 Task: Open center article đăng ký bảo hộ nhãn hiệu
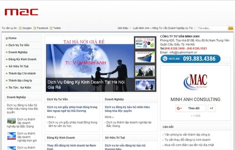[127, 109]
